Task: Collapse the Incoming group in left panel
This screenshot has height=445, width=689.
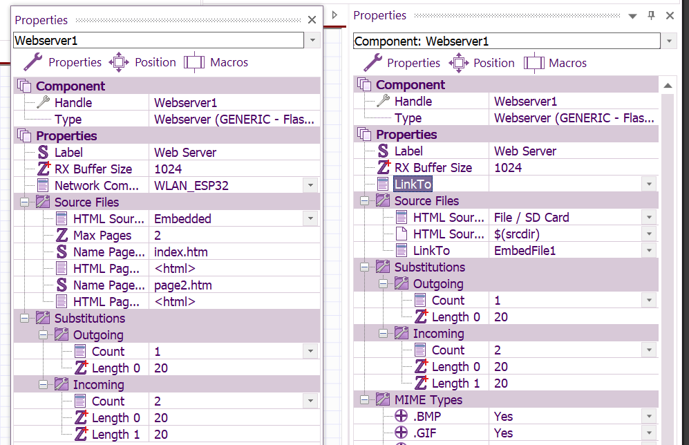Action: click(x=44, y=385)
